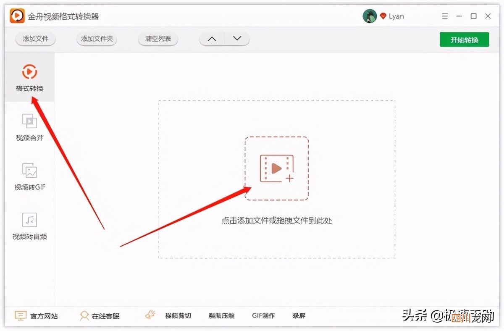
Task: Switch to 视频合并 in sidebar
Action: tap(29, 127)
